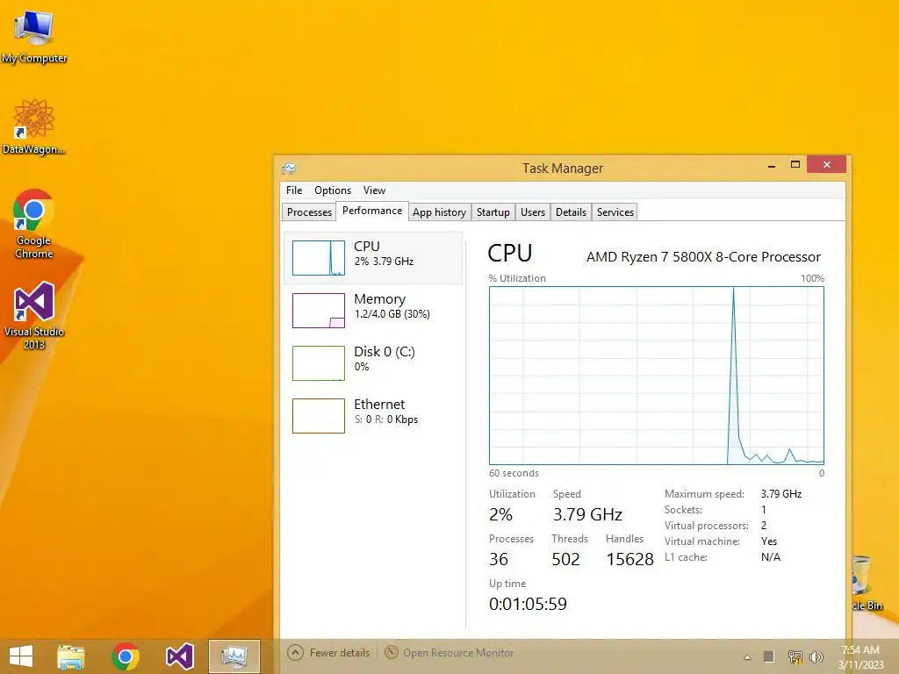
Task: Open the Visual Studio 2013 desktop shortcut
Action: (x=34, y=315)
